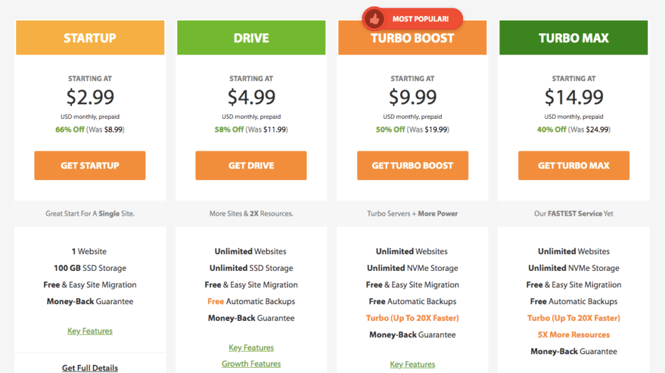Click 'Unlimited Websites' in Drive plan
The width and height of the screenshot is (665, 373).
click(x=251, y=251)
